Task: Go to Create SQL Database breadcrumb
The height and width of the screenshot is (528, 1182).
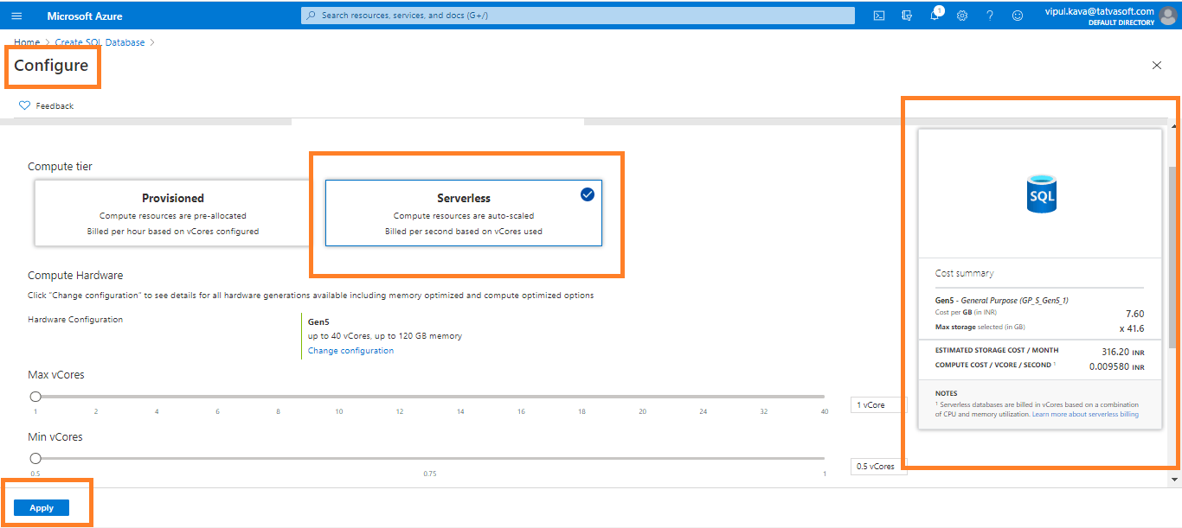Action: (x=100, y=42)
